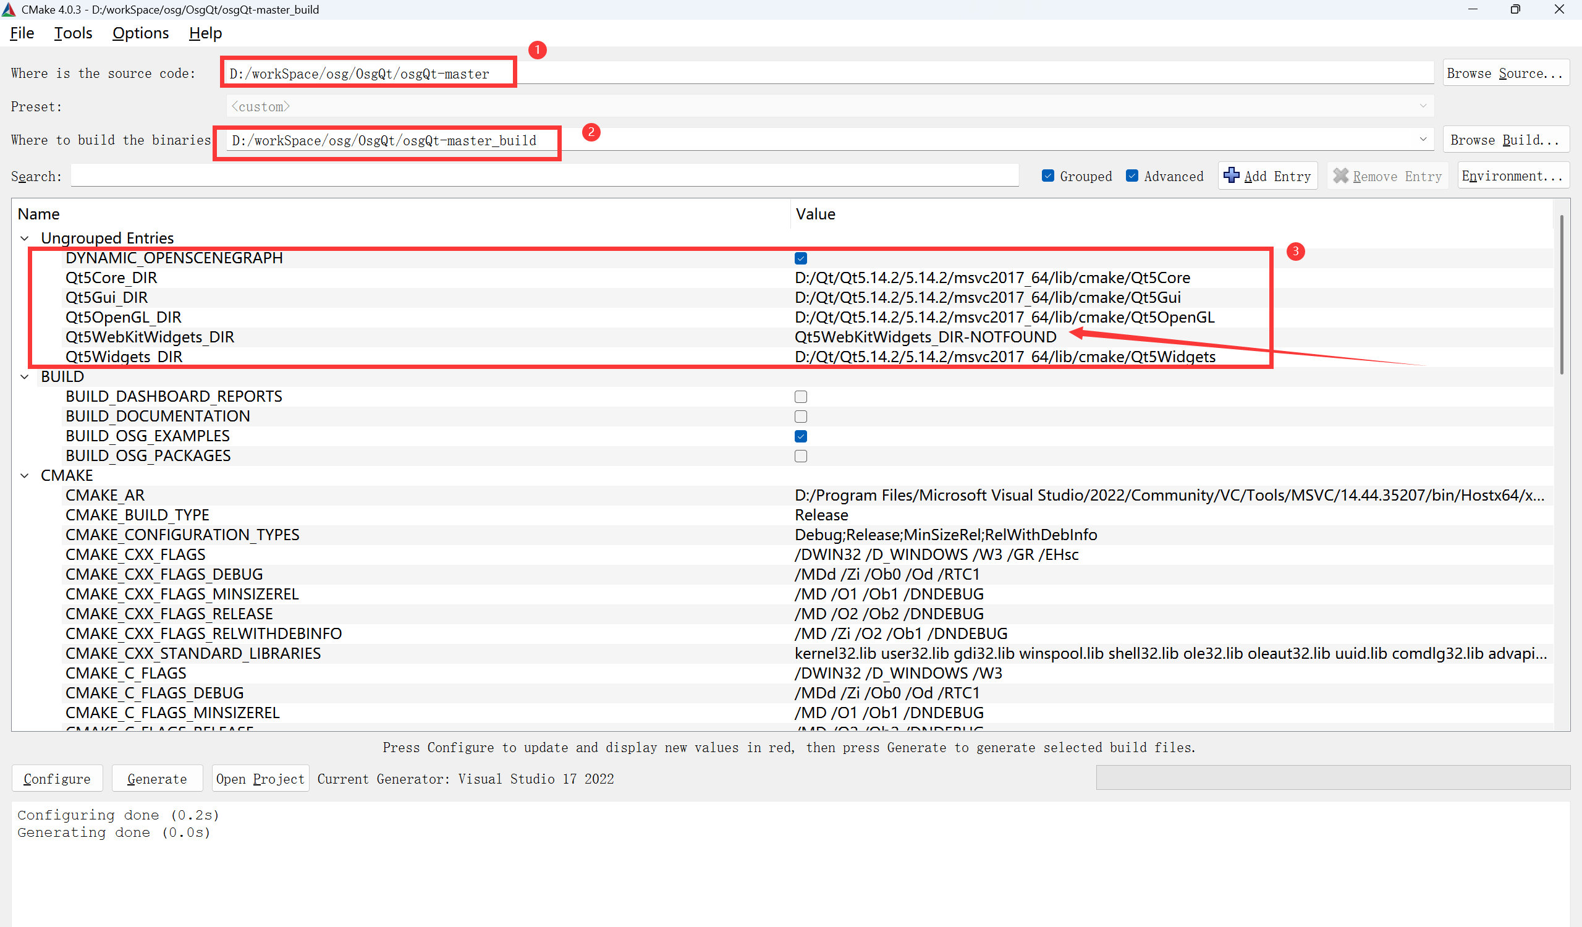1582x927 pixels.
Task: Uncheck BUILD_OSG_EXAMPLES option
Action: pyautogui.click(x=800, y=436)
